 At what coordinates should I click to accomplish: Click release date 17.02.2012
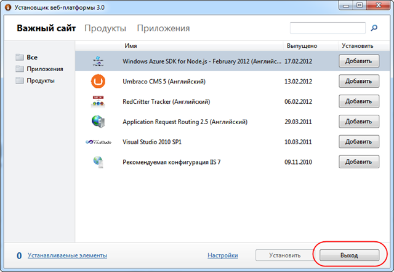coord(298,61)
